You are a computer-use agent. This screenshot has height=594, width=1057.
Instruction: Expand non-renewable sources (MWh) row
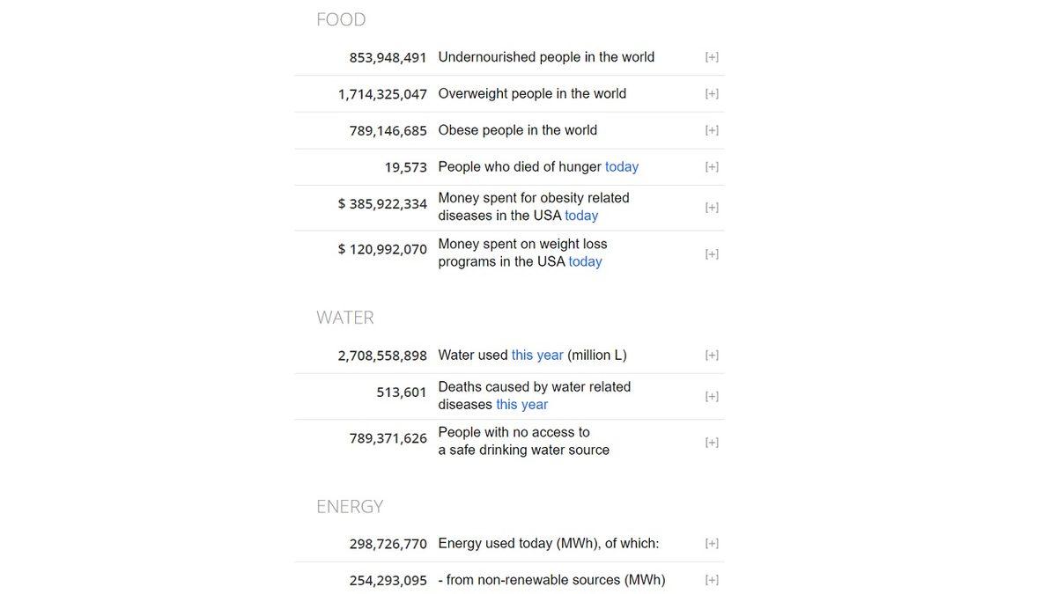(x=712, y=580)
